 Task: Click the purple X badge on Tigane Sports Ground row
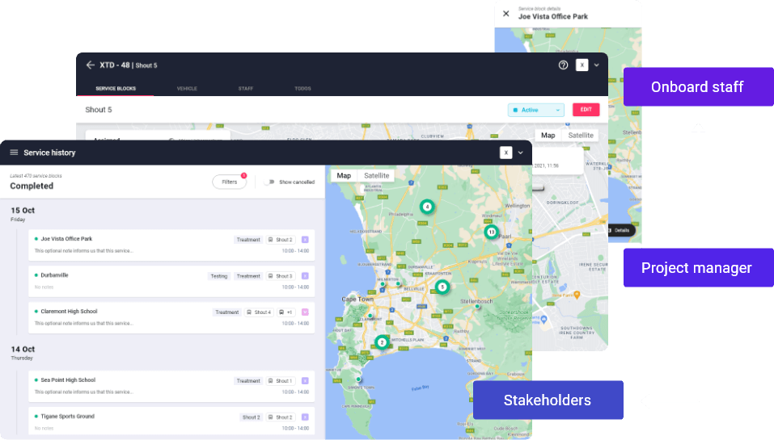coord(305,417)
